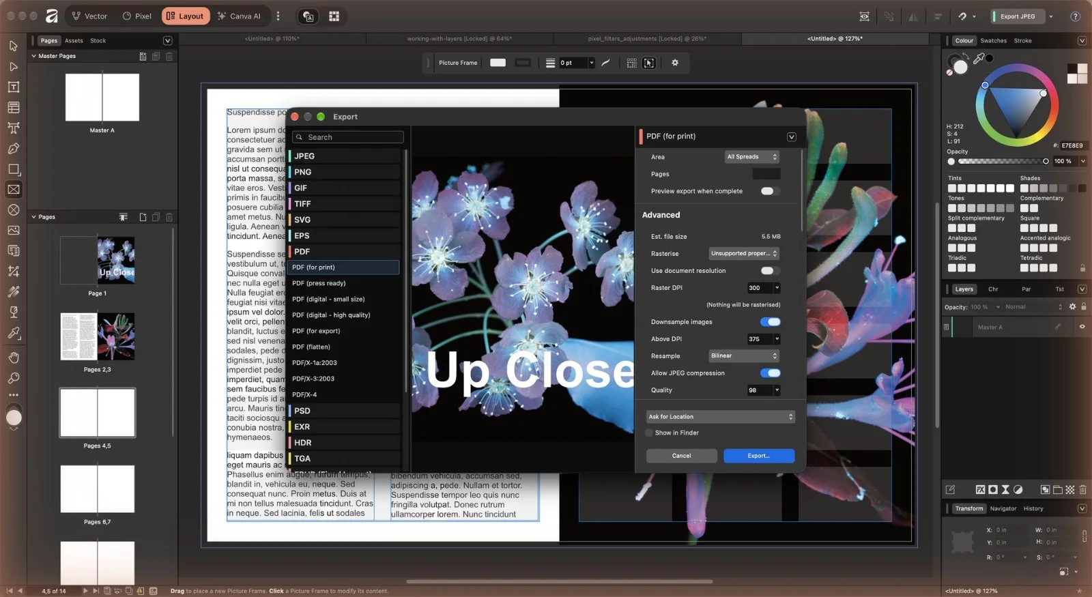1092x597 pixels.
Task: Adjust the colour Opacity slider
Action: [1001, 162]
